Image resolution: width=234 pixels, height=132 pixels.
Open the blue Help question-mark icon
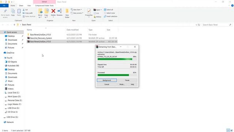[x=233, y=5]
